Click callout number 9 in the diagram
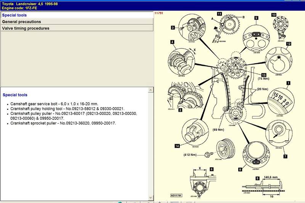 point(256,18)
